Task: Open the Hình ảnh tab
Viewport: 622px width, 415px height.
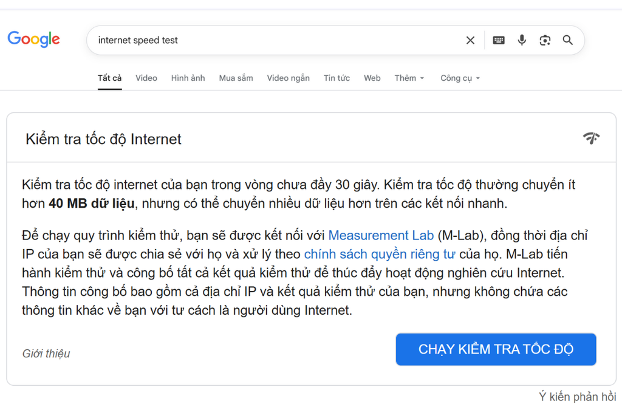Action: (188, 78)
